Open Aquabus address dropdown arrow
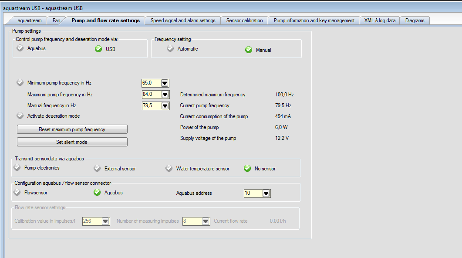The image size is (462, 258). click(x=266, y=193)
